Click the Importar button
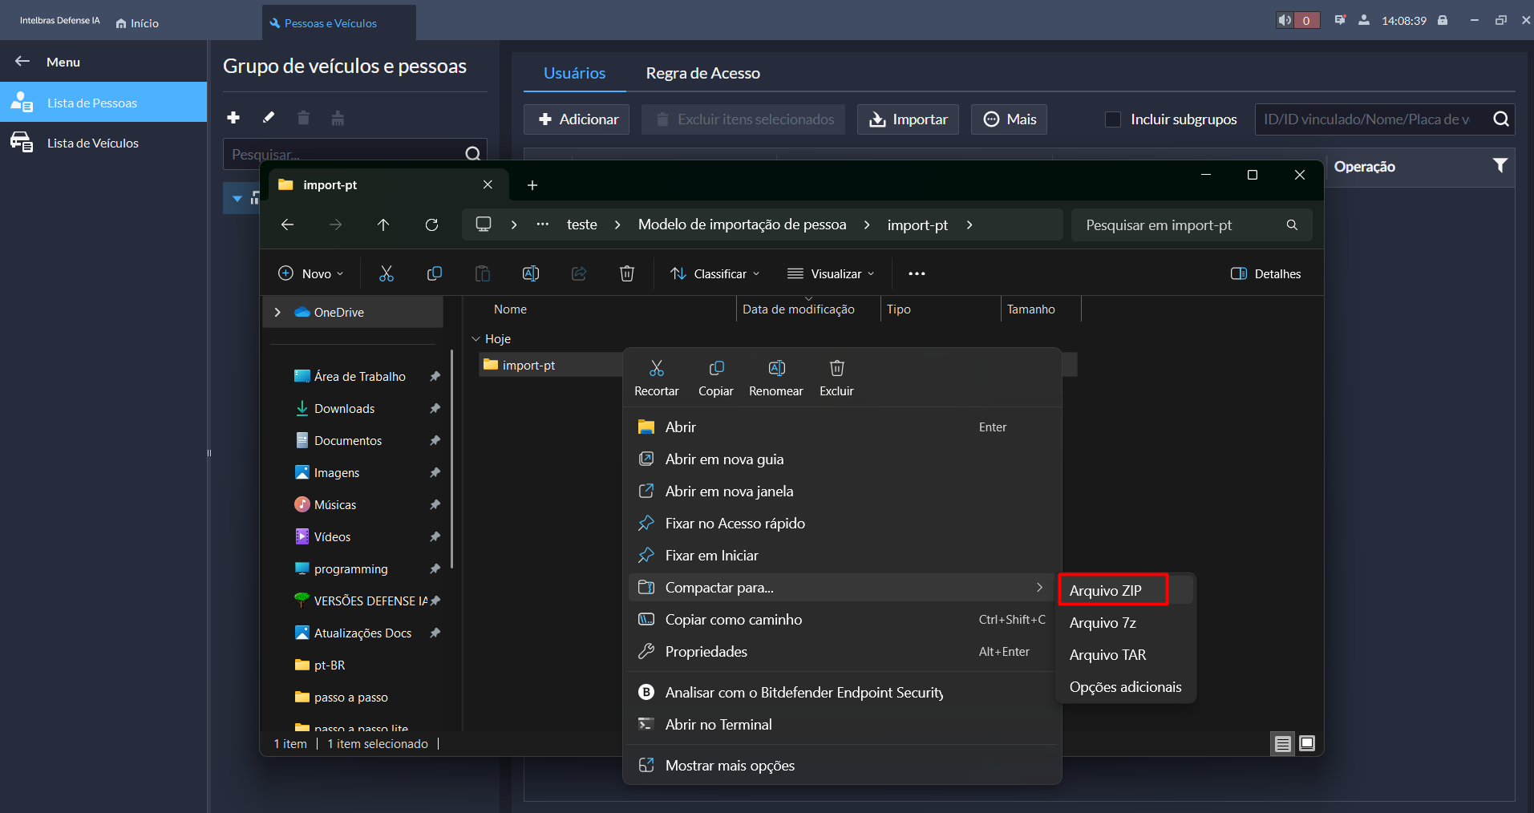The height and width of the screenshot is (813, 1534). tap(908, 119)
